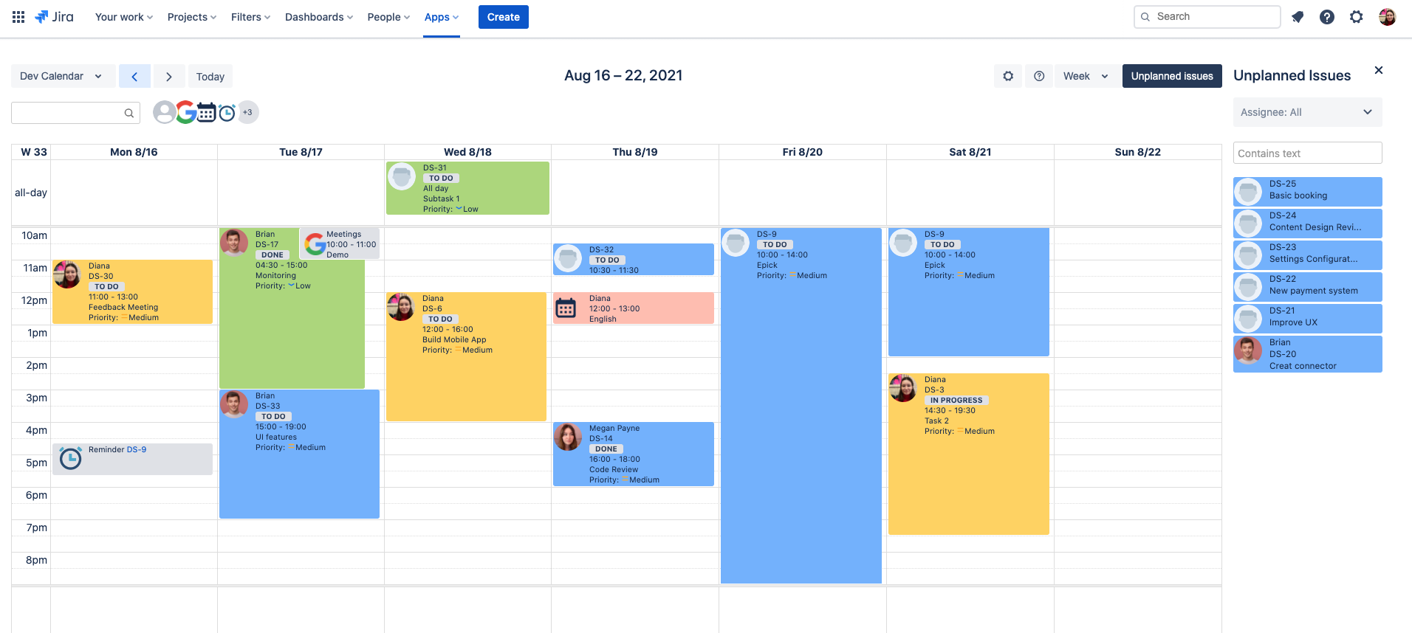Filter calendar by Google events icon
Viewport: 1412px width, 633px height.
tap(185, 112)
